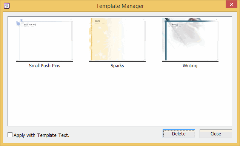Click the 'Small Push Pins' caption text
This screenshot has height=146, width=240.
click(45, 66)
